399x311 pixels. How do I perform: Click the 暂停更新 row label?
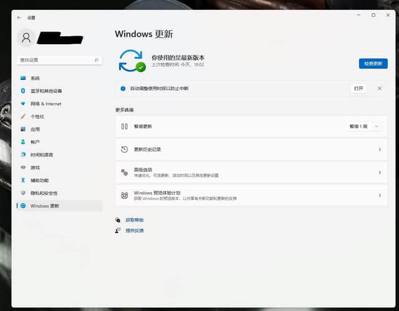tap(143, 126)
